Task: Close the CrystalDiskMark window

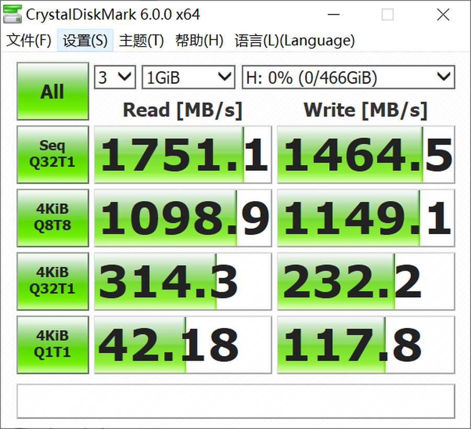Action: (443, 15)
